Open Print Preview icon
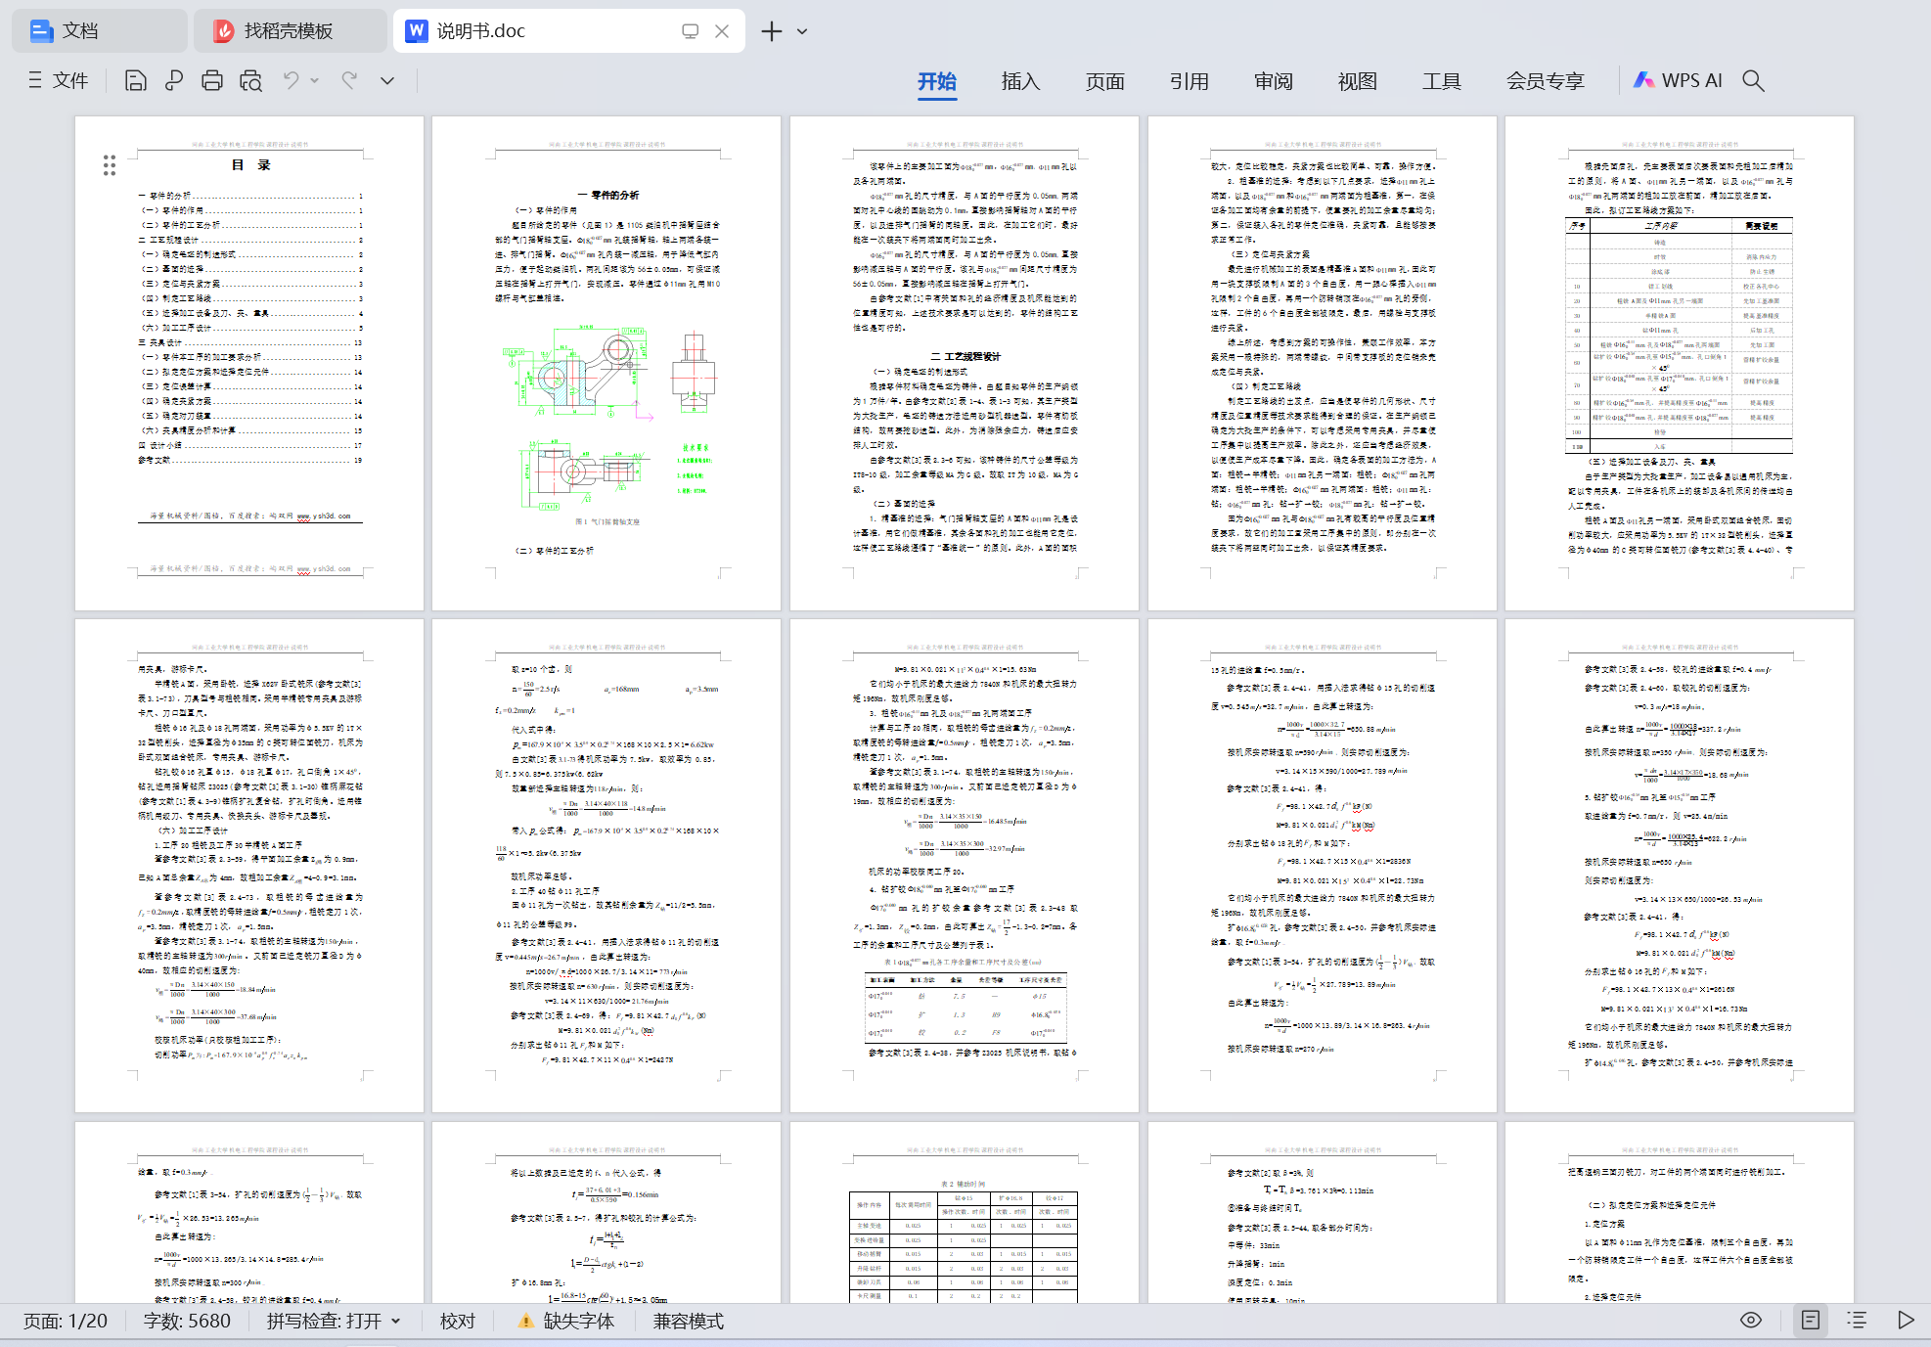Screen dimensions: 1931x1347 (x=250, y=80)
